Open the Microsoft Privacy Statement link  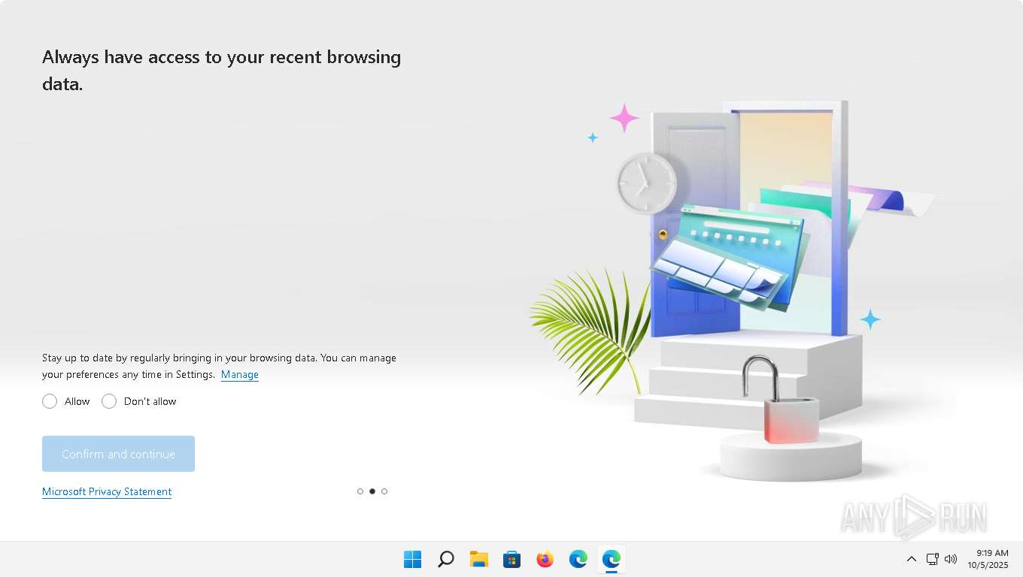click(x=107, y=491)
